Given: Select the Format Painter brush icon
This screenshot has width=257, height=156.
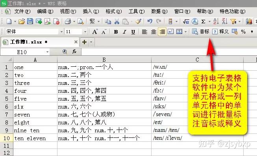Looking at the screenshot, I should [x=138, y=21].
